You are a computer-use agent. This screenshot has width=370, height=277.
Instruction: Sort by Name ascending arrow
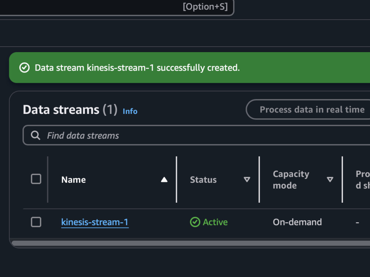click(x=164, y=180)
